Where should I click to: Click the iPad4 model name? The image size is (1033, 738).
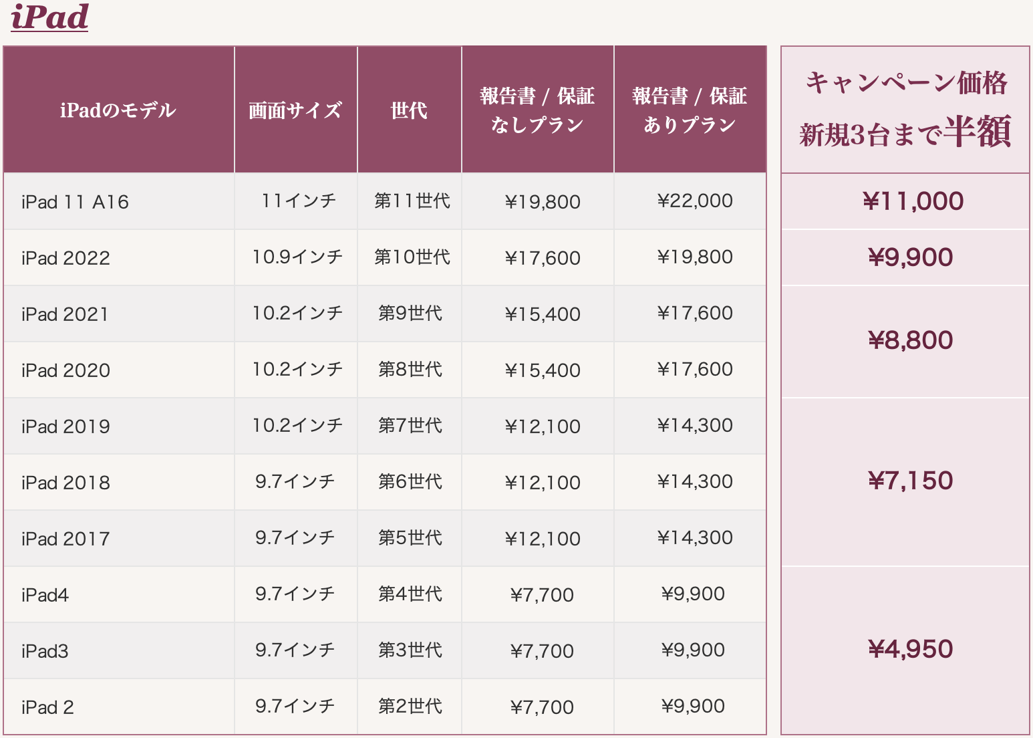[x=45, y=595]
